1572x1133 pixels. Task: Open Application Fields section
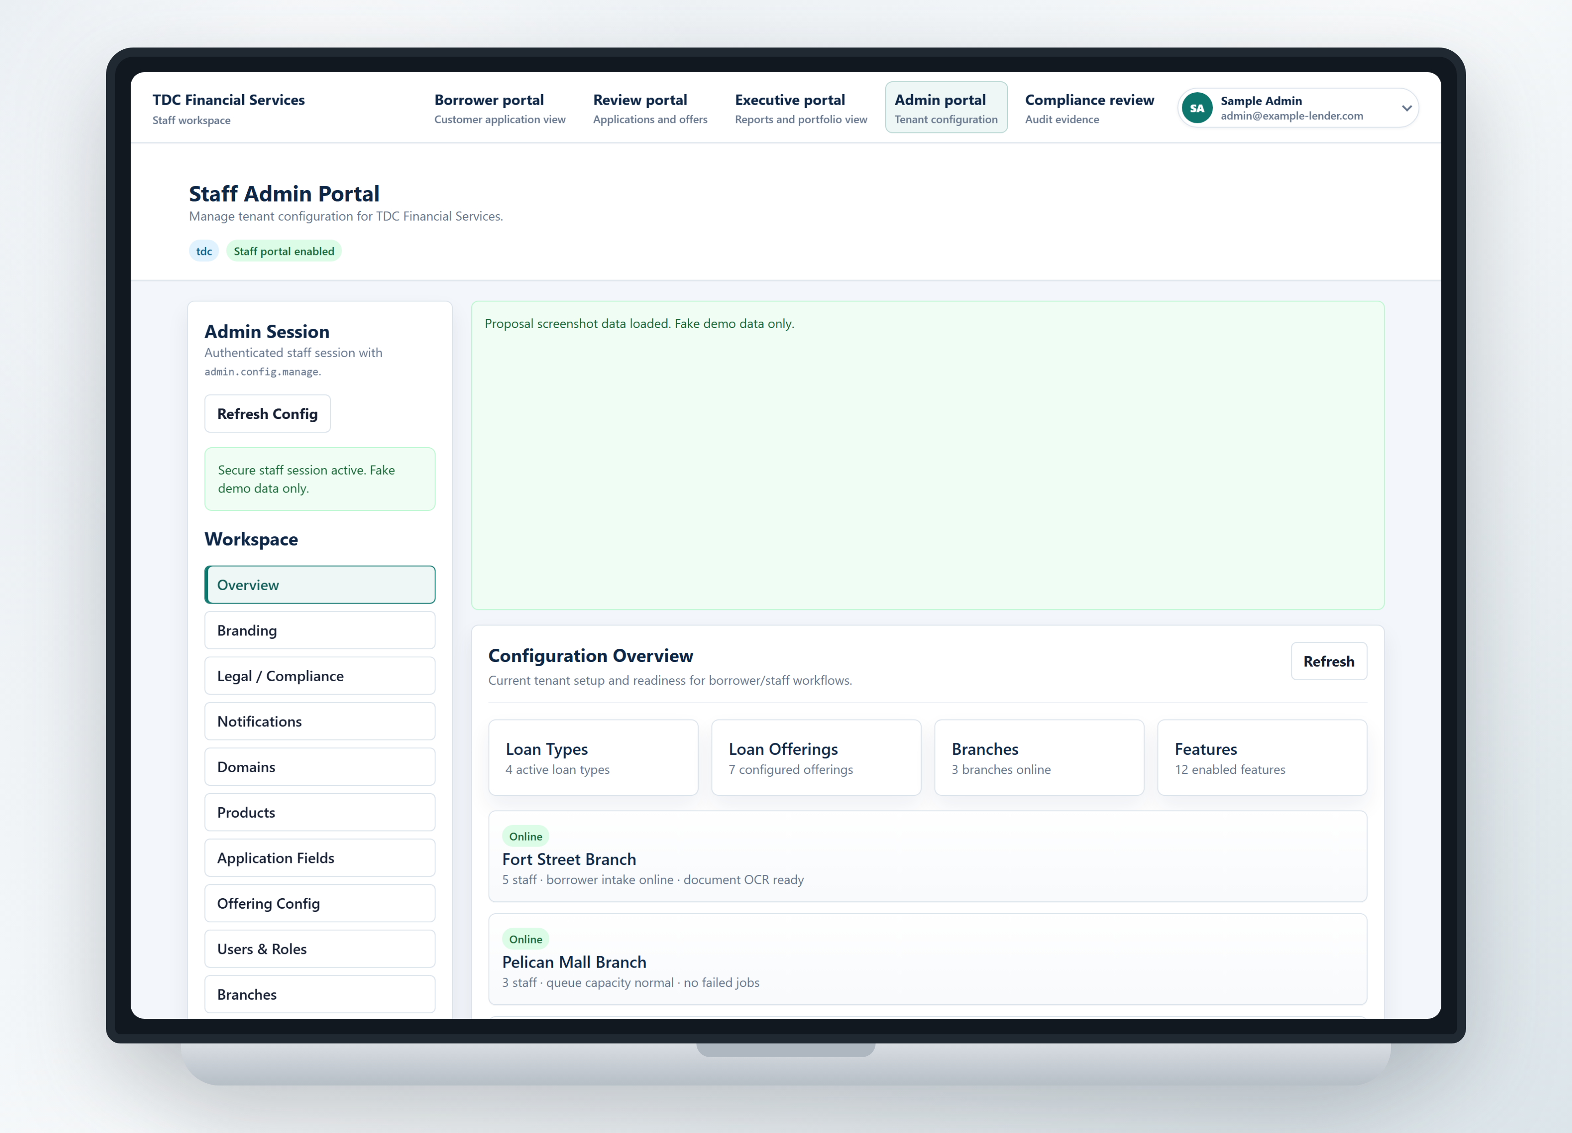[320, 858]
